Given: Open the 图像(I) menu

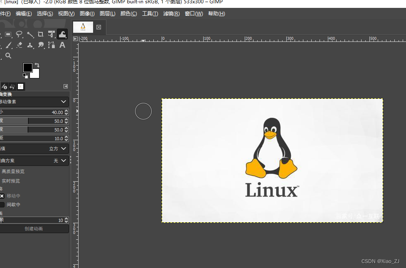Looking at the screenshot, I should pyautogui.click(x=87, y=14).
